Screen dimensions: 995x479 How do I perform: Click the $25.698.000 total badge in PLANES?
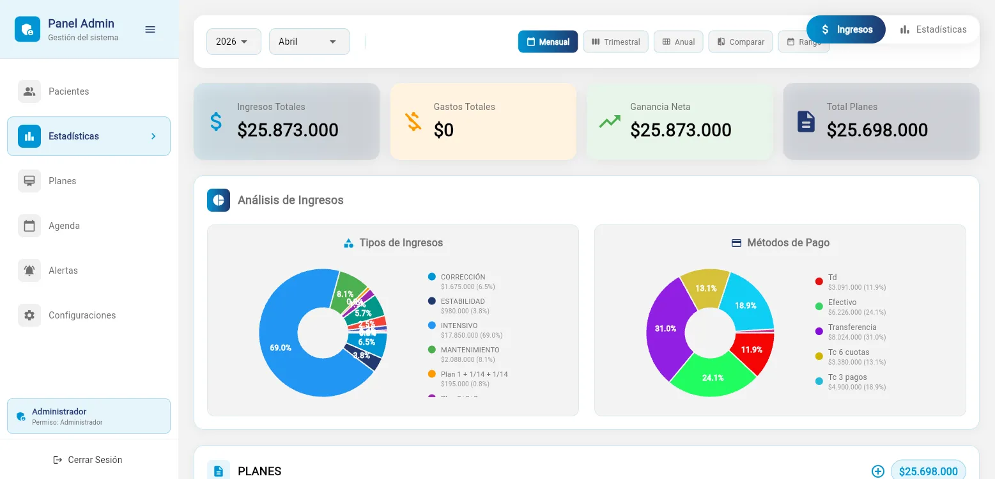929,471
